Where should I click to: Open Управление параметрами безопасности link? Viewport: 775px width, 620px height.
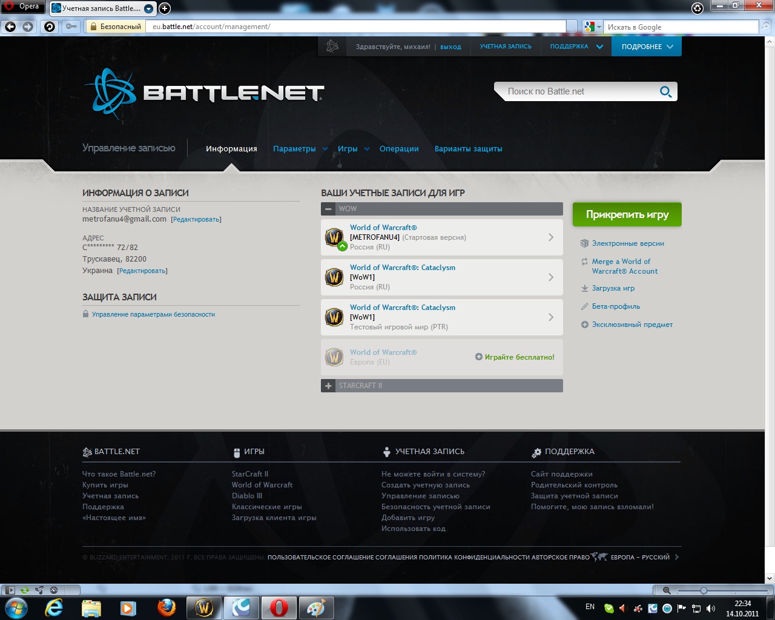153,314
